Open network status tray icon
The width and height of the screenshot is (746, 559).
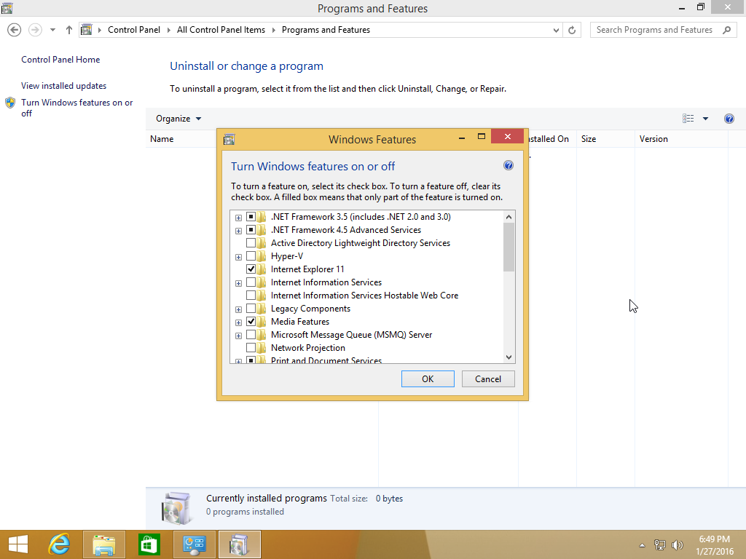tap(659, 545)
